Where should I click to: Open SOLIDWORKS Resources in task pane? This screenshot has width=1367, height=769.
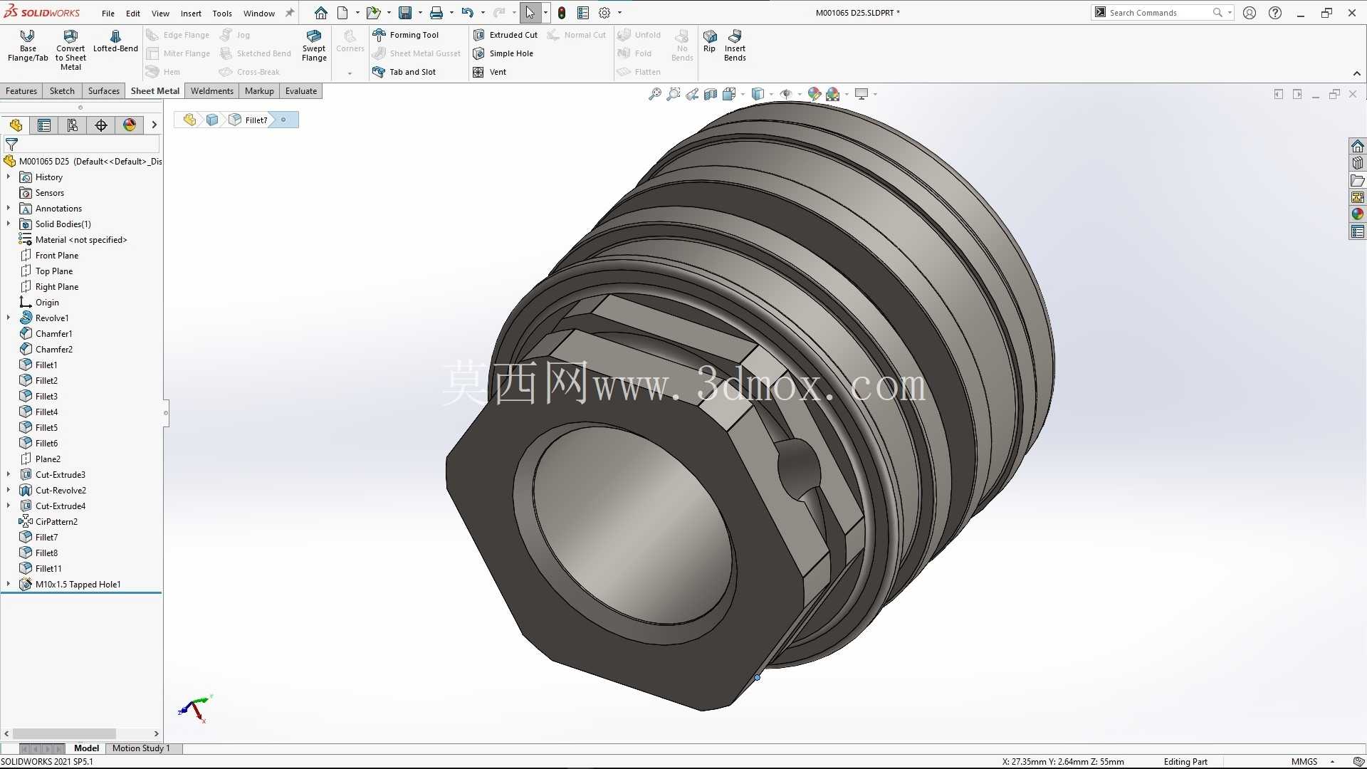coord(1358,146)
